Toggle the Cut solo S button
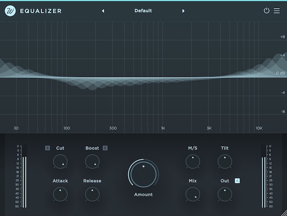The width and height of the screenshot is (287, 216). [48, 148]
